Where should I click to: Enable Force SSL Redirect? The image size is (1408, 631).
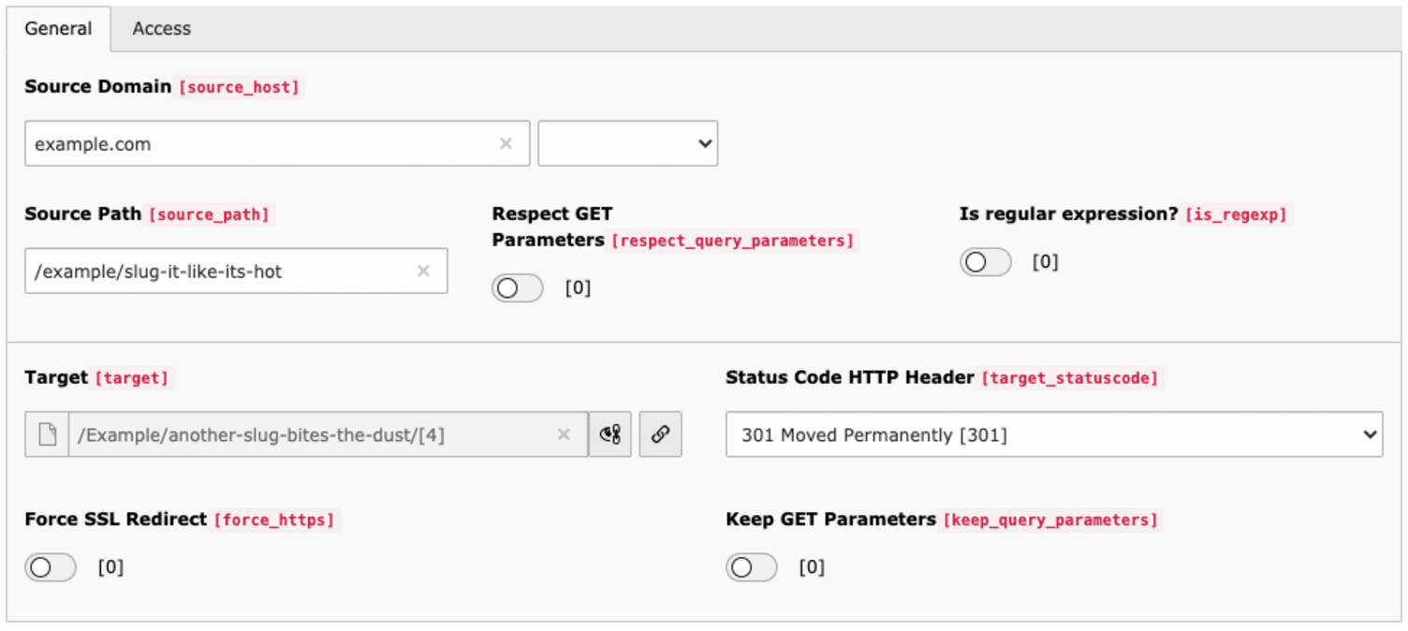[x=50, y=567]
